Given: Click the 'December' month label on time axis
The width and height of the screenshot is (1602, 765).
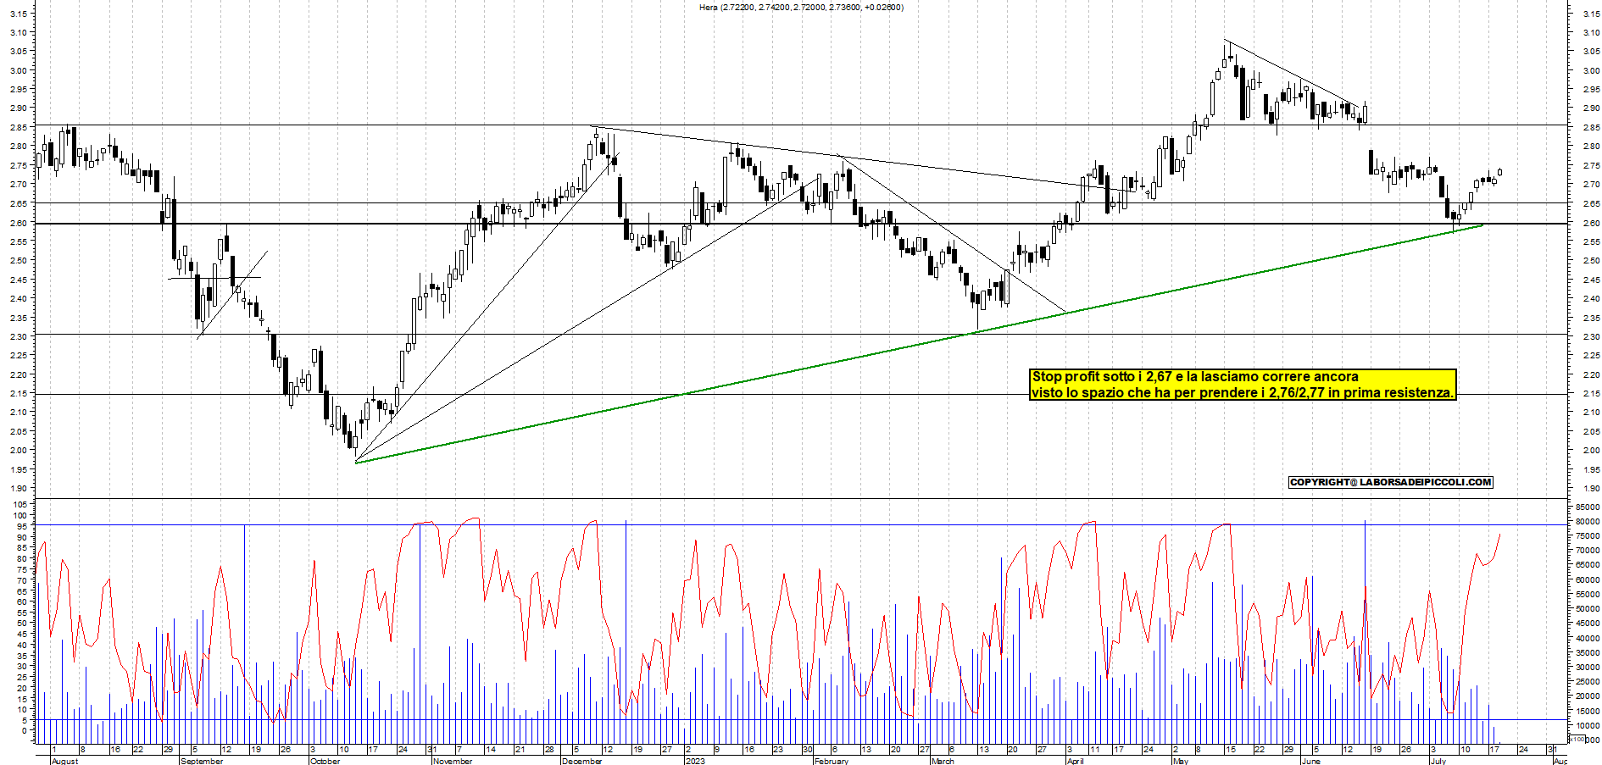Looking at the screenshot, I should click(x=582, y=761).
